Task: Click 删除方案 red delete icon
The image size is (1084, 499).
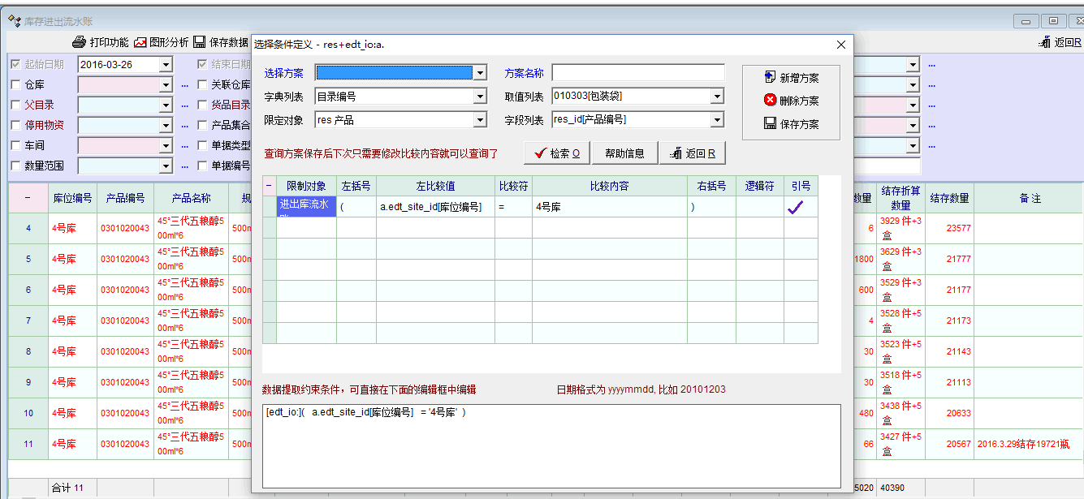Action: point(771,101)
